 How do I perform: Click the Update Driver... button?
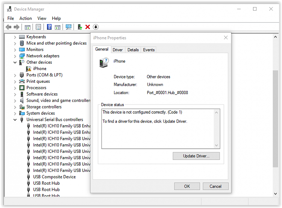[196, 156]
